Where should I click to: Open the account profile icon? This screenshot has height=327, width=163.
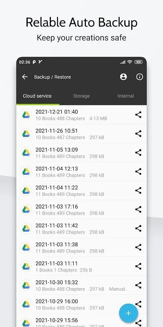(123, 77)
